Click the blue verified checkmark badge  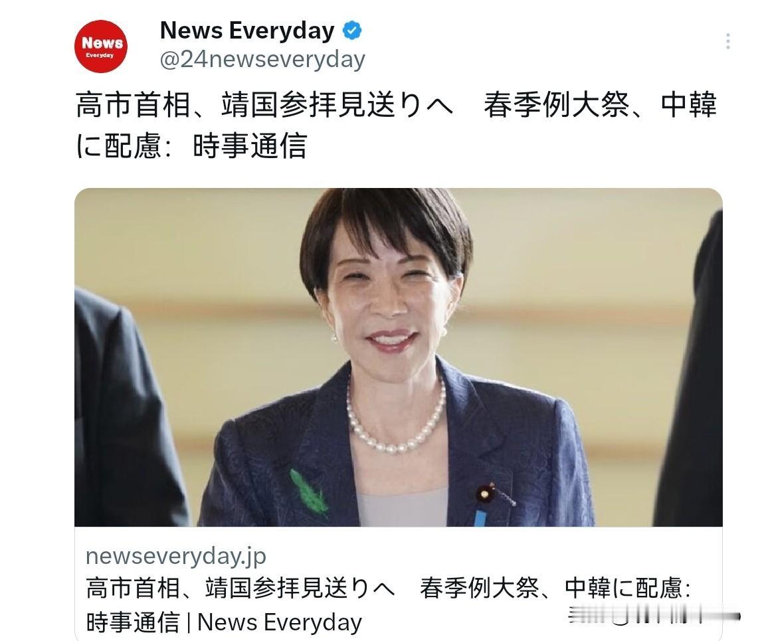point(352,31)
